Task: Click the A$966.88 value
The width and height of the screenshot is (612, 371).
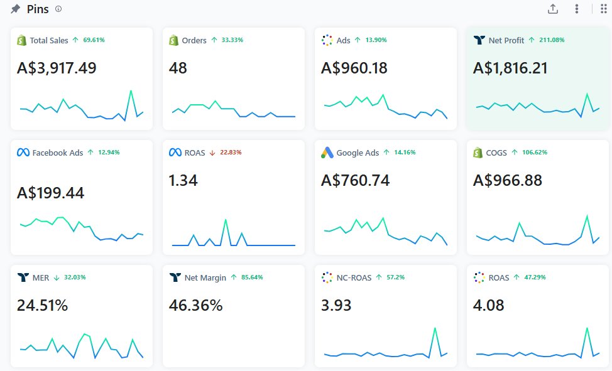Action: [x=508, y=180]
